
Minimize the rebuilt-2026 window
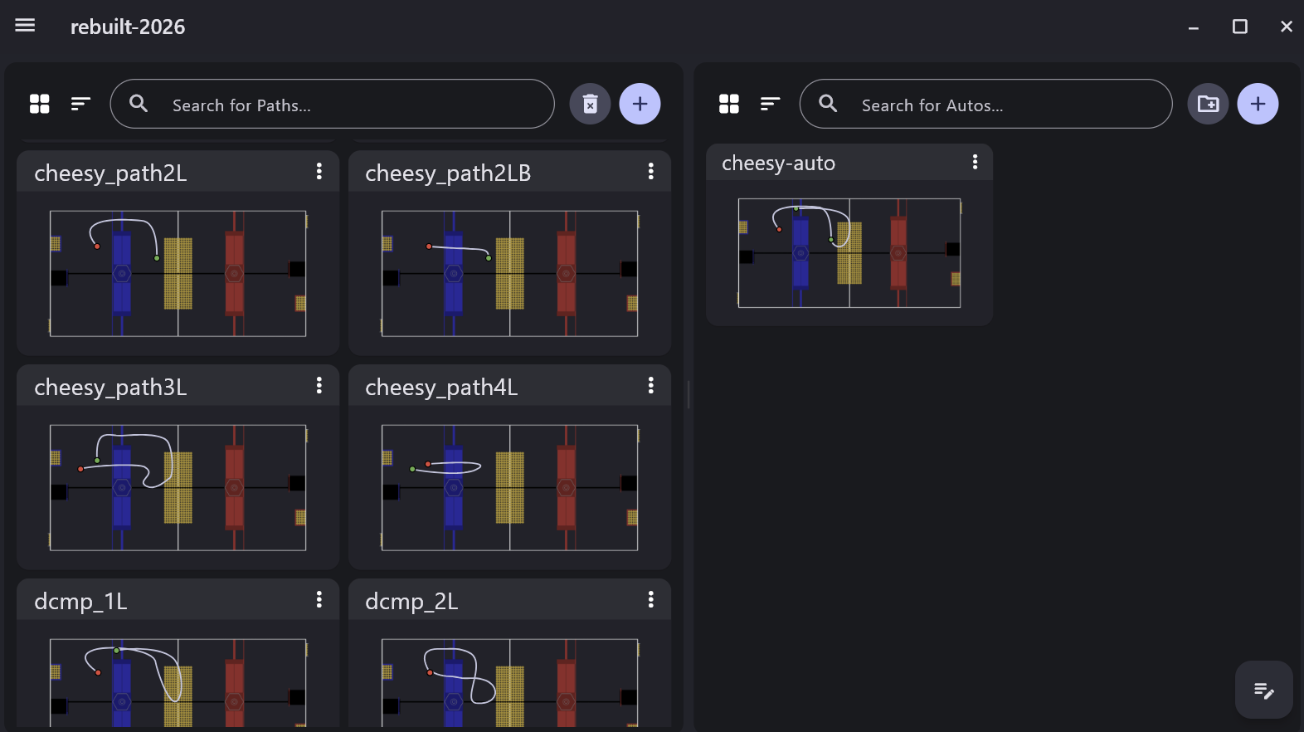pyautogui.click(x=1194, y=27)
